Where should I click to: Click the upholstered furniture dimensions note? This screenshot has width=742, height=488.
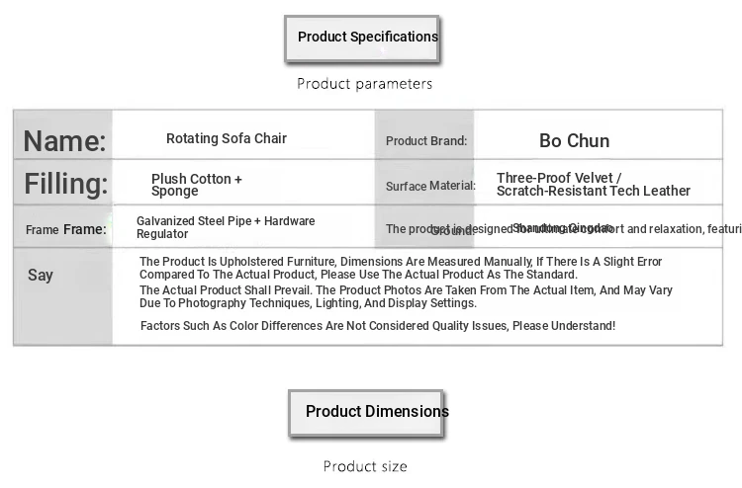tap(401, 268)
